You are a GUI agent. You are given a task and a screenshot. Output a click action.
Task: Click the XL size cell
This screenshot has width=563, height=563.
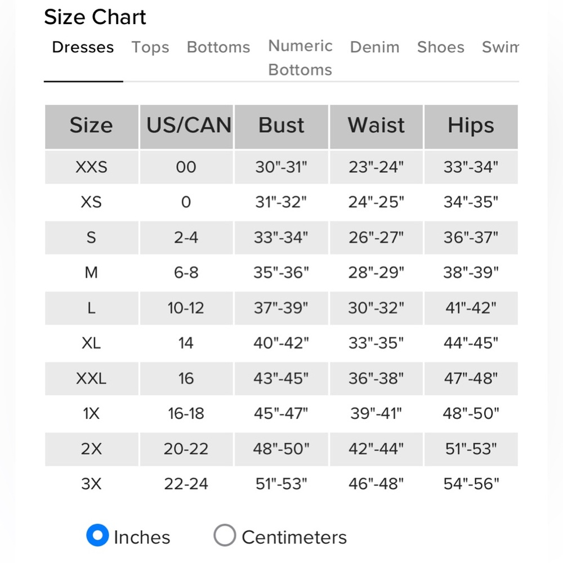(x=92, y=343)
